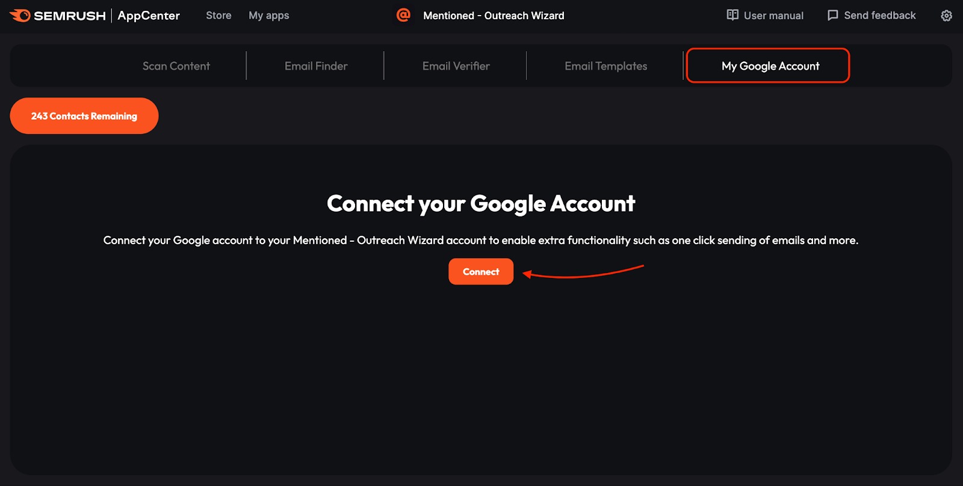This screenshot has height=486, width=963.
Task: Switch to the Email Verifier tab
Action: (x=456, y=66)
